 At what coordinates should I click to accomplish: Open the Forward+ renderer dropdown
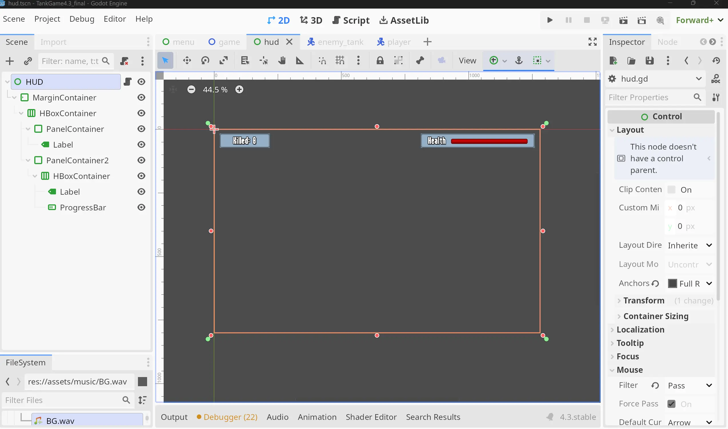tap(700, 20)
